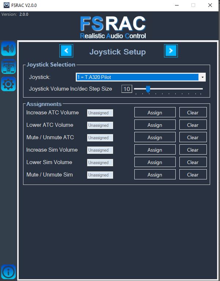
Task: Open the cockpit panel page icon
Action: (x=8, y=67)
